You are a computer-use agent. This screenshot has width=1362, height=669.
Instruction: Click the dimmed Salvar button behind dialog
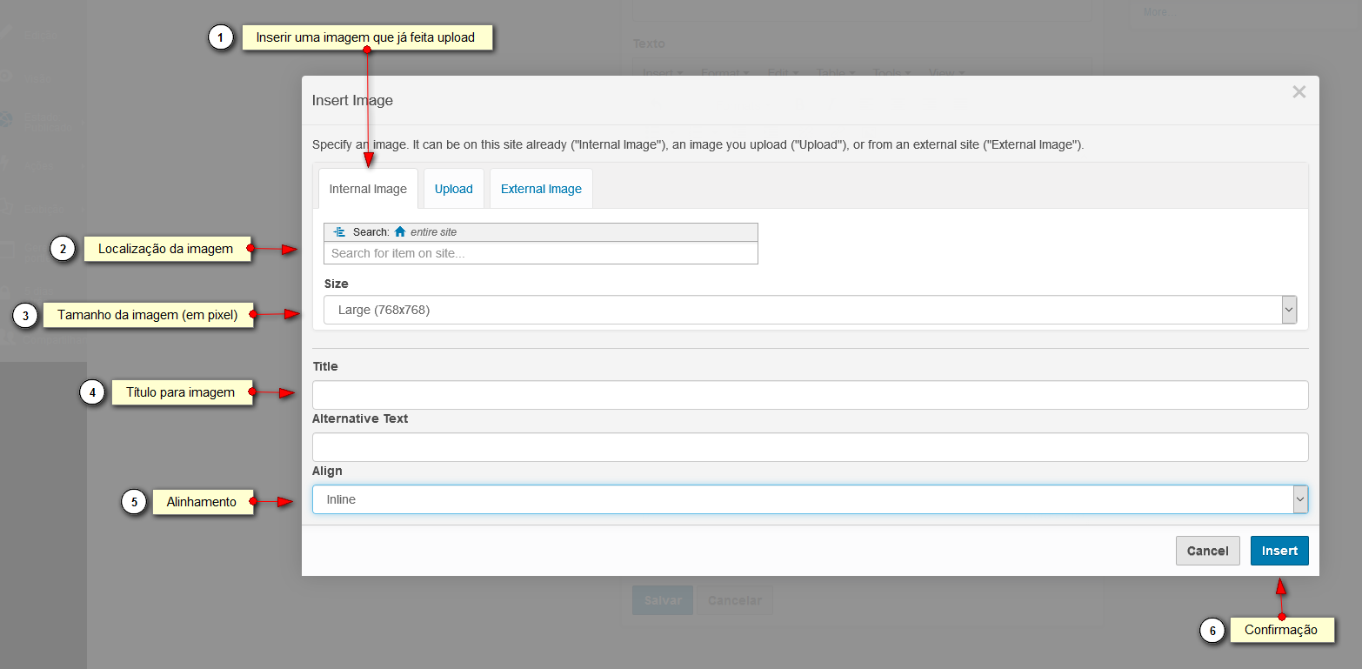[662, 600]
